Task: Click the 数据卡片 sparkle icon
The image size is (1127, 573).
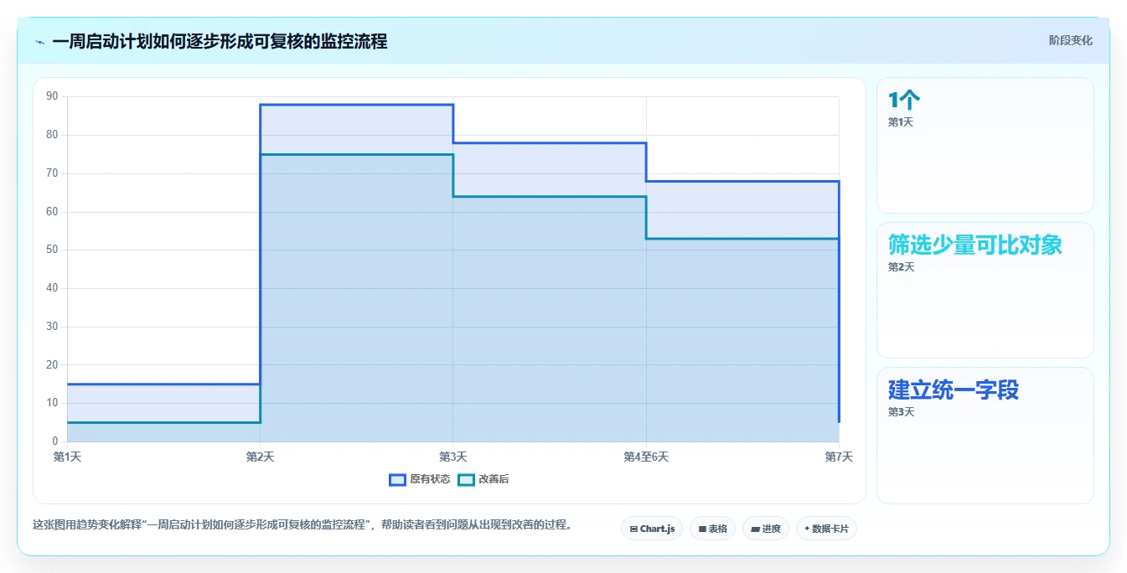Action: pos(807,529)
